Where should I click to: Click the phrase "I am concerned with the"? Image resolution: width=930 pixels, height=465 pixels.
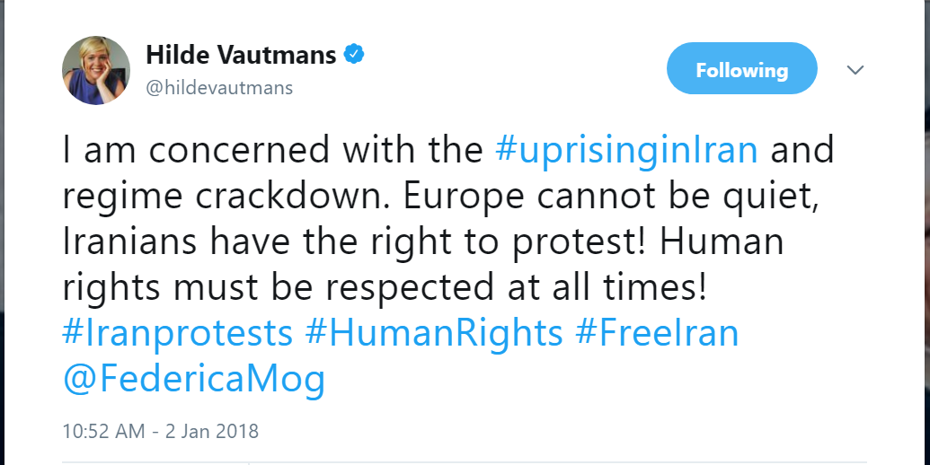274,150
